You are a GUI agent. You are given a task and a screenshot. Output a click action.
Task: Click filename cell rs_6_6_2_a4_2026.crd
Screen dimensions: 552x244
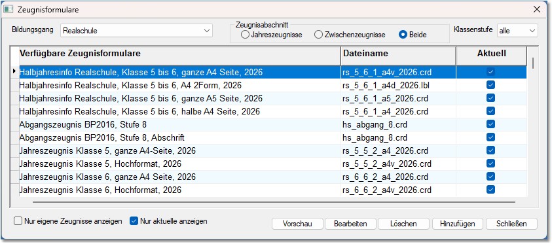tap(398, 177)
